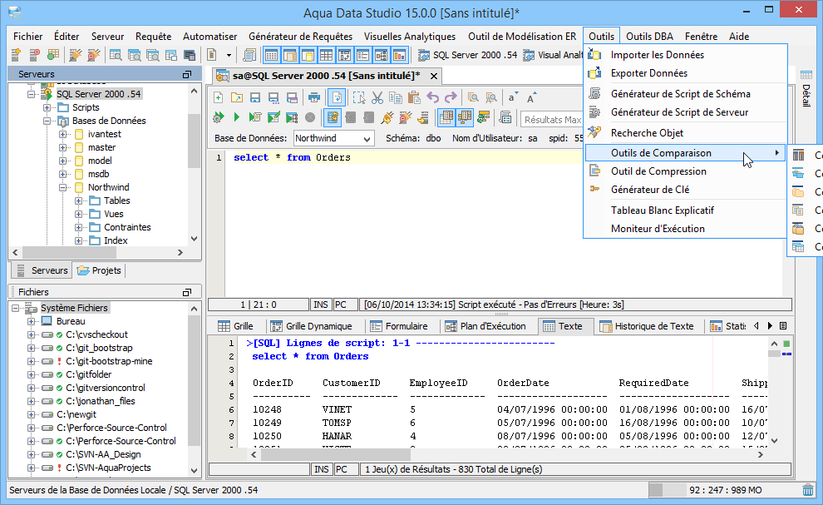Click the green Execute query play icon
Viewport: 823px width, 505px height.
click(236, 117)
